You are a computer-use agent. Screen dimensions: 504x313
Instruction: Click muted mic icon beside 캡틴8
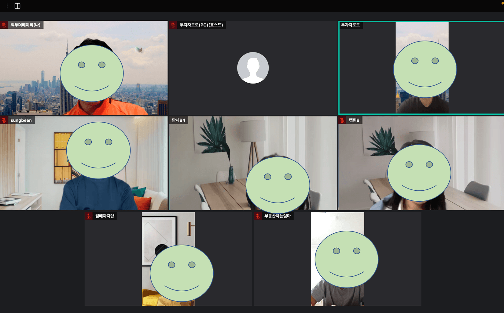[342, 120]
